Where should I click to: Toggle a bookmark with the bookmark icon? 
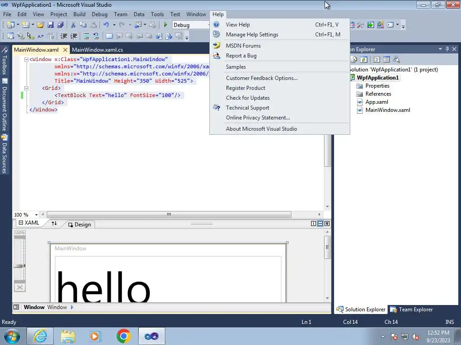coord(109,36)
